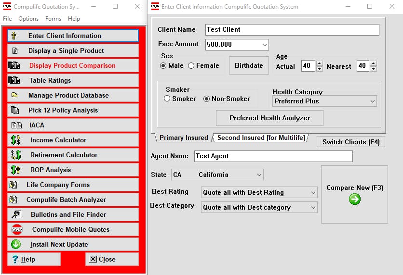Click the Life Company Forms icon
Screen dimensions: 403x275
pos(13,185)
